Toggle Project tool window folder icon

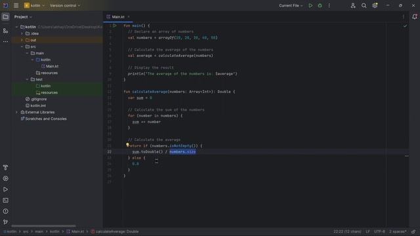click(5, 17)
